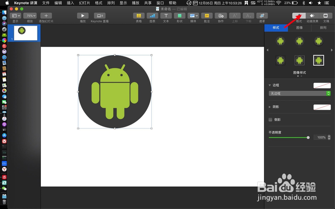Start slideshow with the 播放 toolbar button
This screenshot has width=335, height=209.
coord(83,16)
